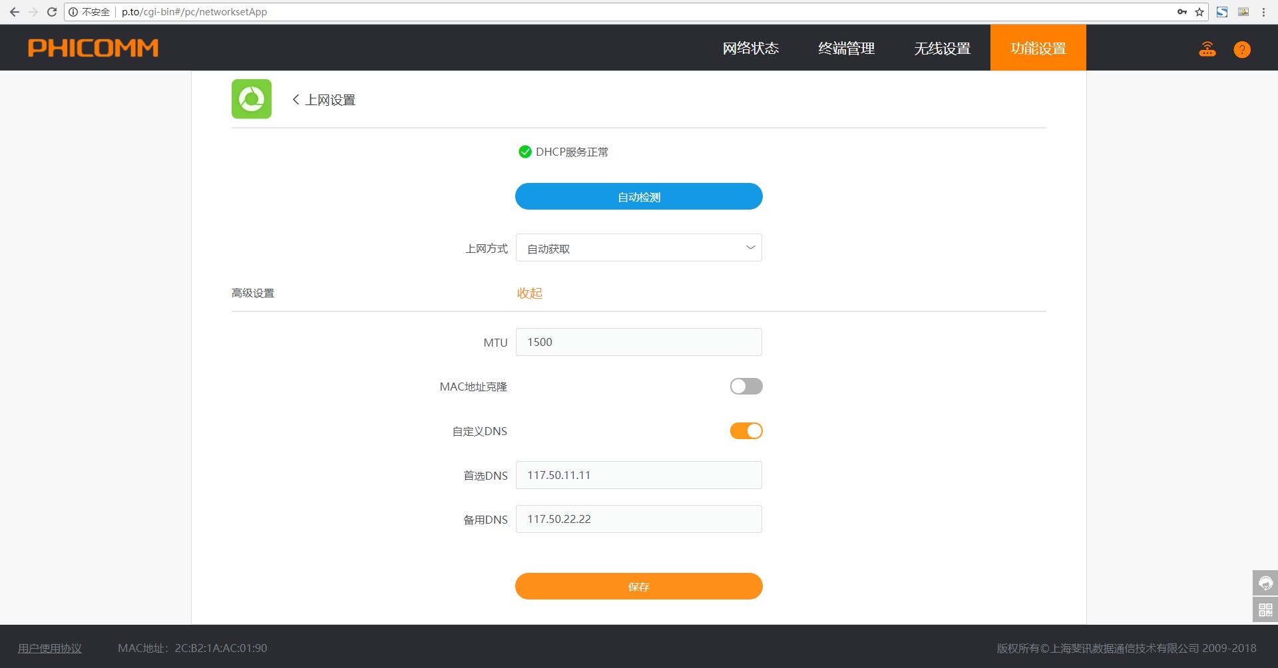The width and height of the screenshot is (1278, 668).
Task: Click the customer service headset icon
Action: point(1265,583)
